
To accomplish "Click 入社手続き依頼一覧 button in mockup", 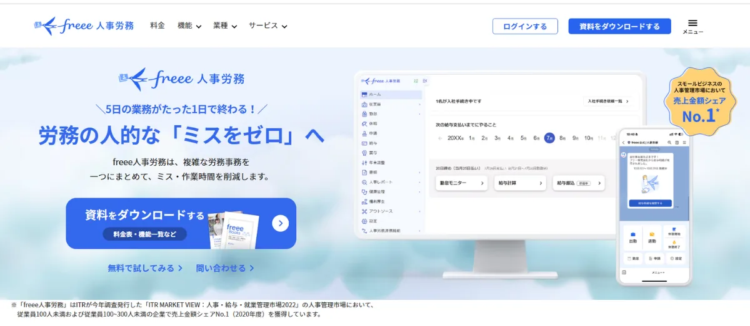I will click(x=608, y=100).
